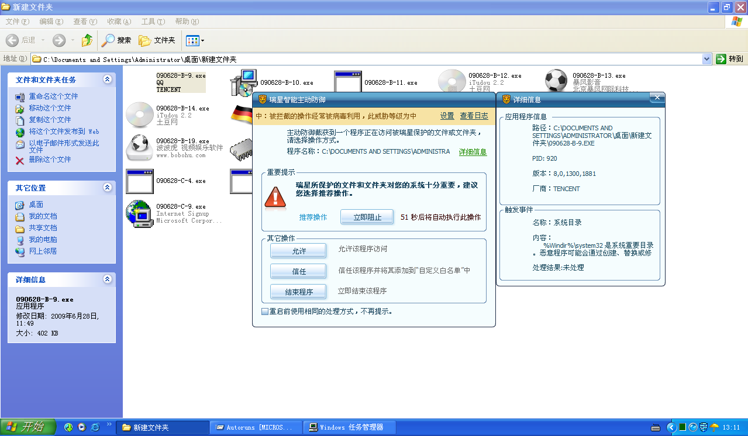Click the 转到 (Go) button
The width and height of the screenshot is (748, 436).
pos(730,59)
